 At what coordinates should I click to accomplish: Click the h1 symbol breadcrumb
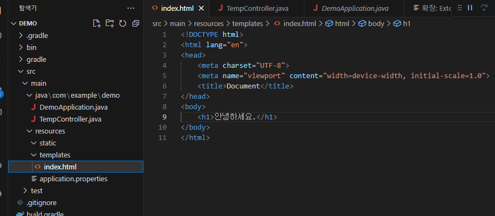tap(402, 24)
